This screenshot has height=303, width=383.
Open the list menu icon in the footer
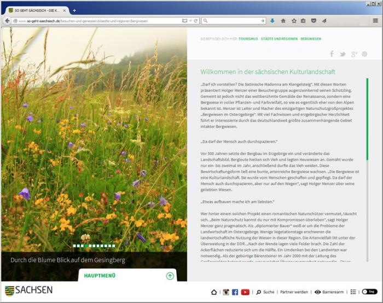[353, 292]
